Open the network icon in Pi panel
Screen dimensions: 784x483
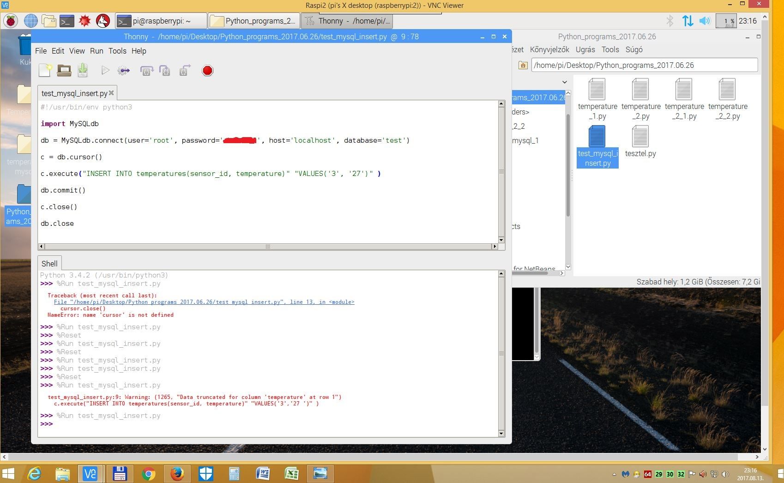tap(688, 21)
